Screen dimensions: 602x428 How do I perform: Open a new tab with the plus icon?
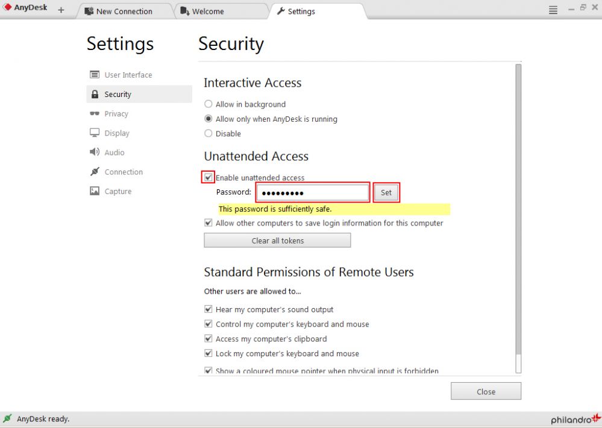tap(61, 10)
